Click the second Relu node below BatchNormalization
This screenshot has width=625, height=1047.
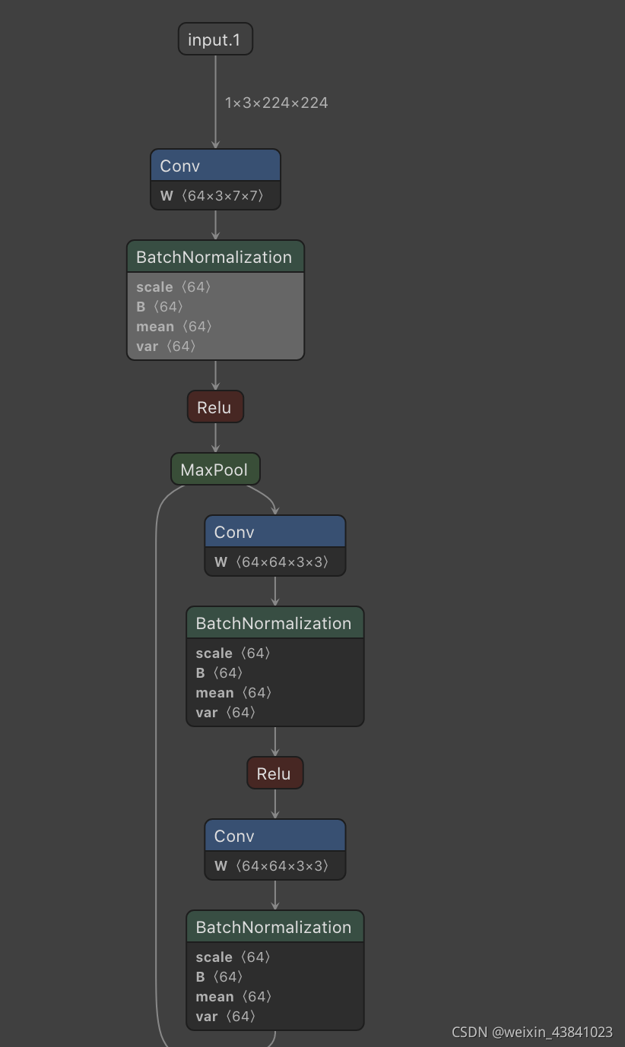(274, 773)
